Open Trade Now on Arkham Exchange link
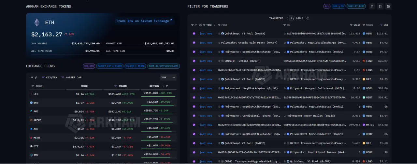Screen dimensions: 417x164 click(x=144, y=21)
